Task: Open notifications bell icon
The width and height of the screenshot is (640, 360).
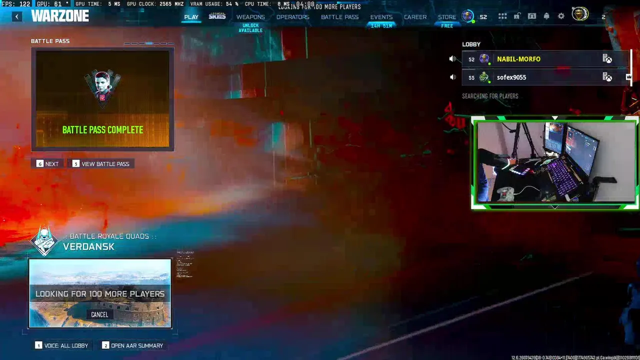Action: 546,16
